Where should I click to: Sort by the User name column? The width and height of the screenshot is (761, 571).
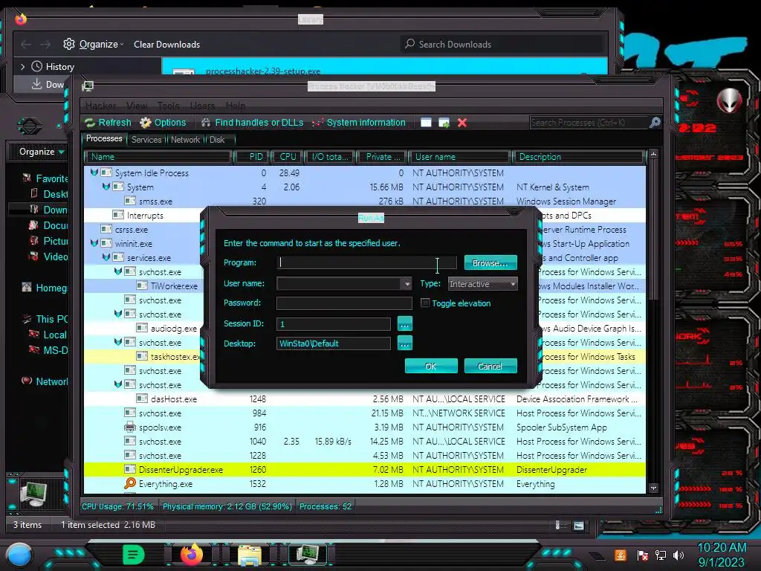(459, 157)
